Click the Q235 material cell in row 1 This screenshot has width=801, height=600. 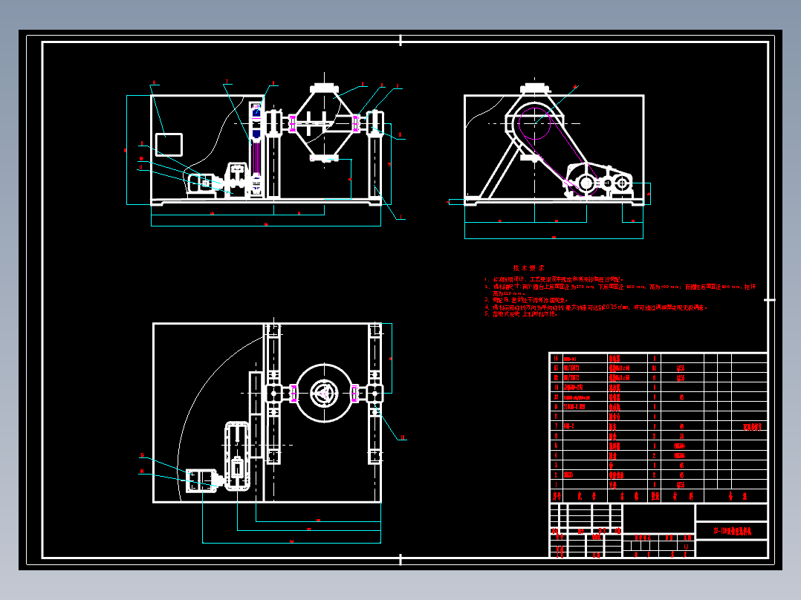coord(681,485)
